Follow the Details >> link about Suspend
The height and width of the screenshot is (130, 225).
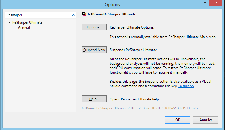[x=186, y=86]
